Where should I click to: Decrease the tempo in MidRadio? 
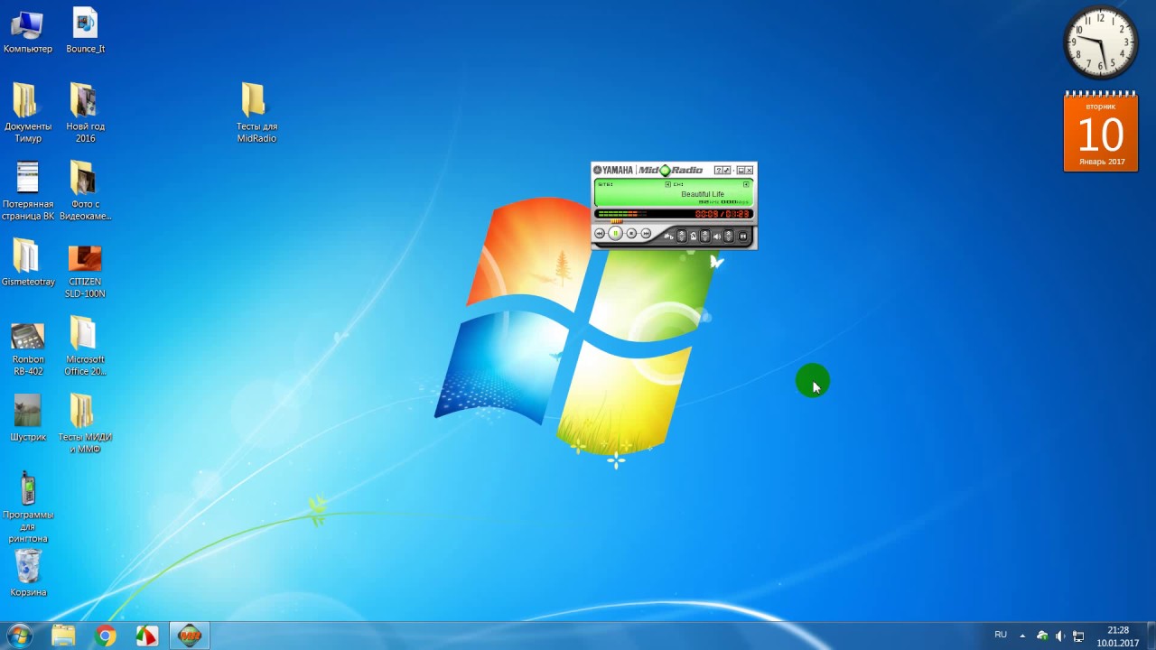(705, 239)
